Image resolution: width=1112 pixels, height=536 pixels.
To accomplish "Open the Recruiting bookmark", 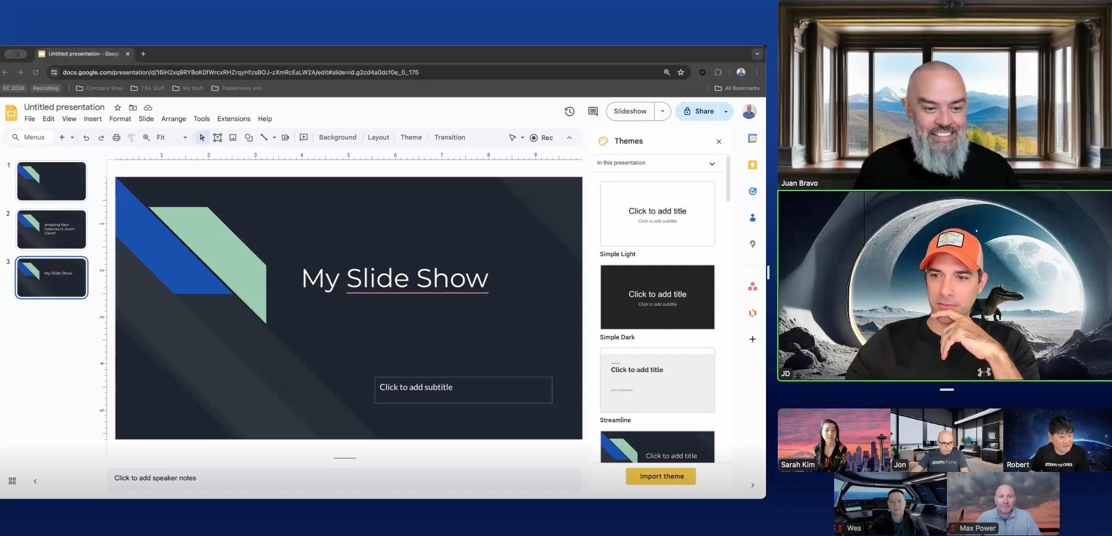I will [x=46, y=88].
